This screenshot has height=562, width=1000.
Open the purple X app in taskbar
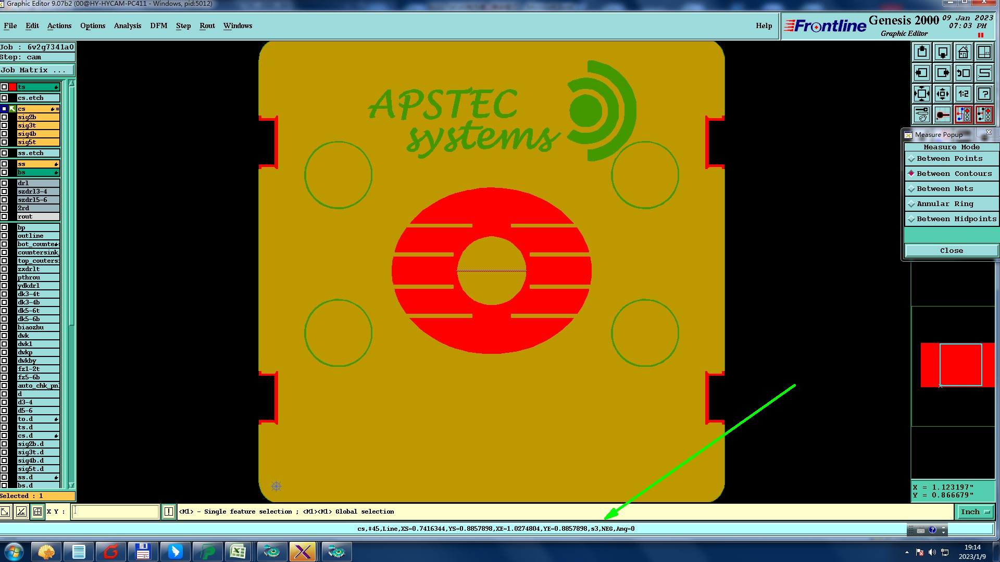click(x=302, y=552)
